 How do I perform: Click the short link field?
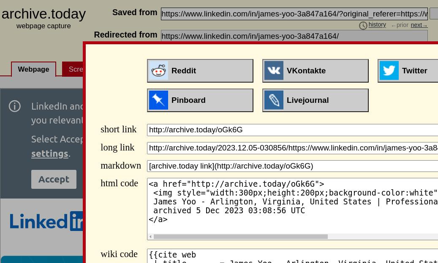(292, 130)
